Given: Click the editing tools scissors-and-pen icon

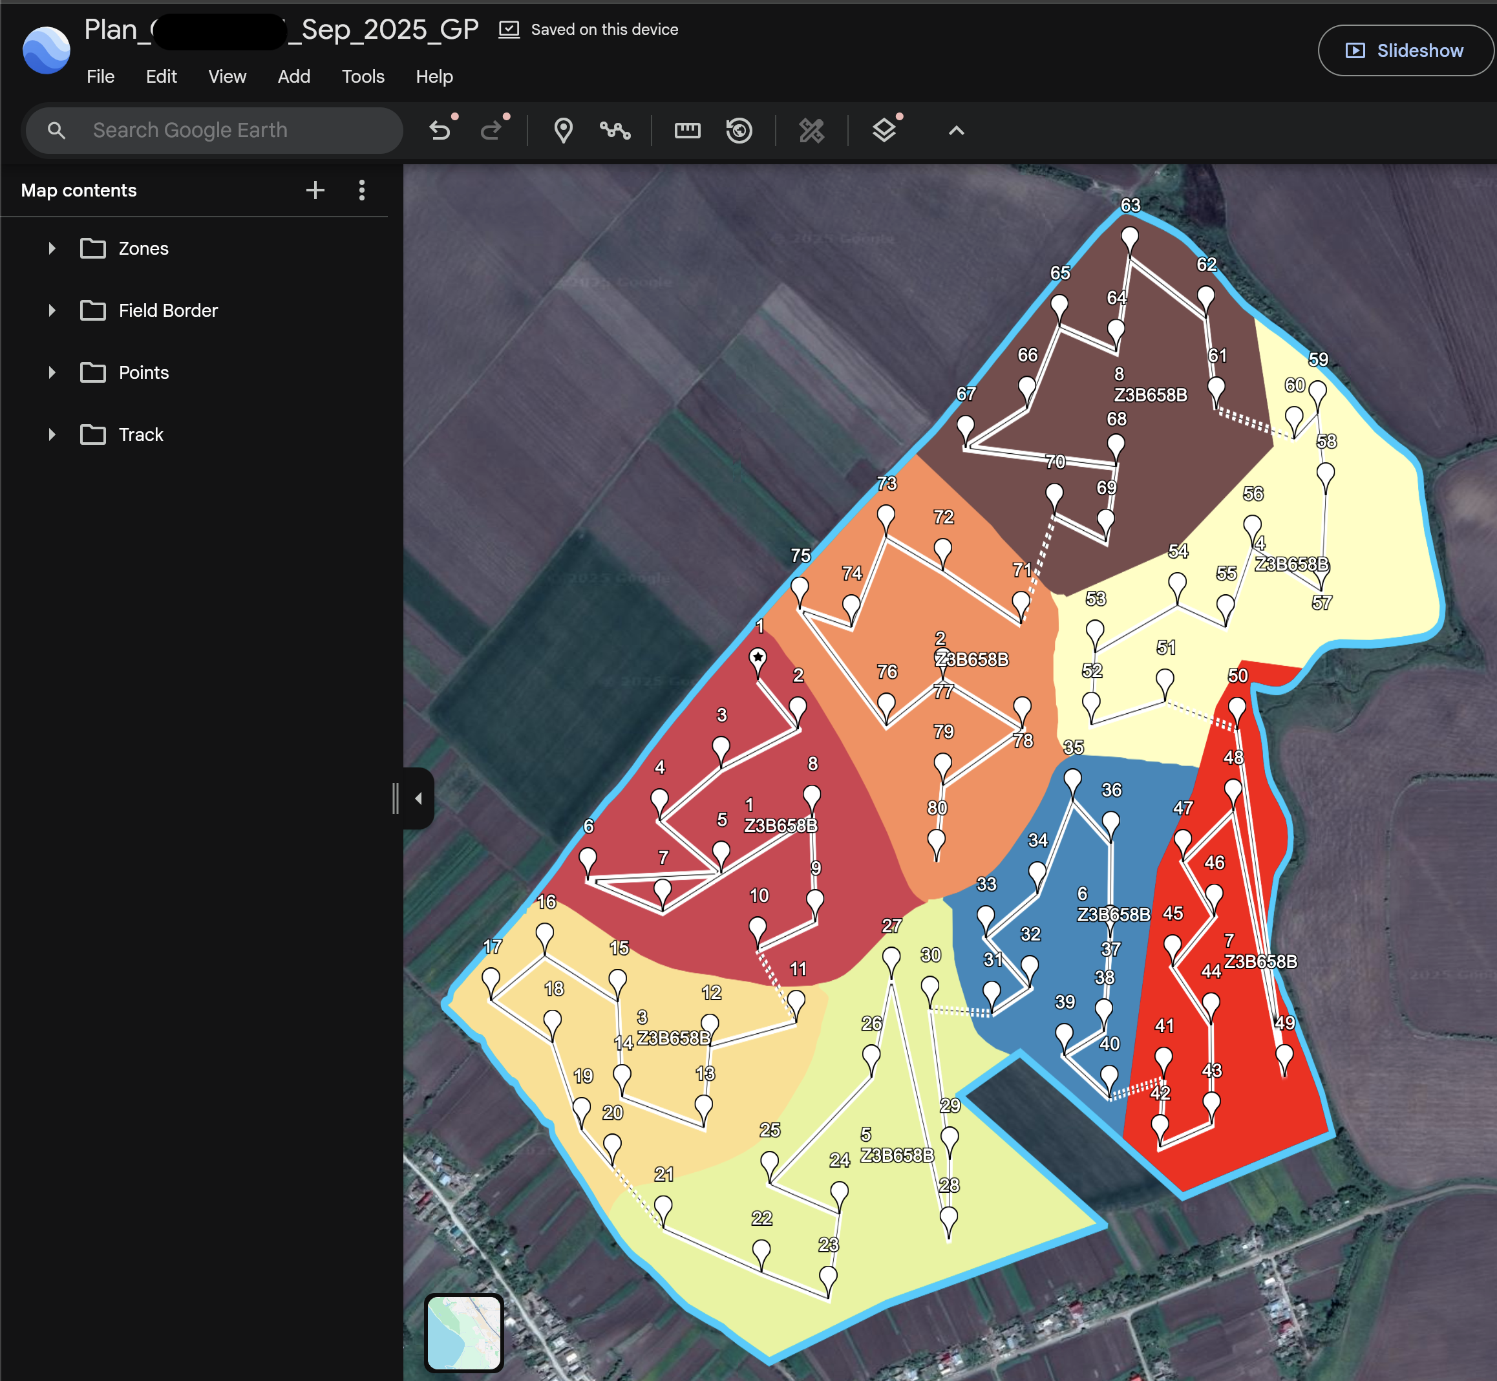Looking at the screenshot, I should coord(812,129).
